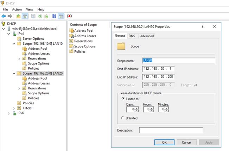Open the Help menu

(x=41, y=10)
